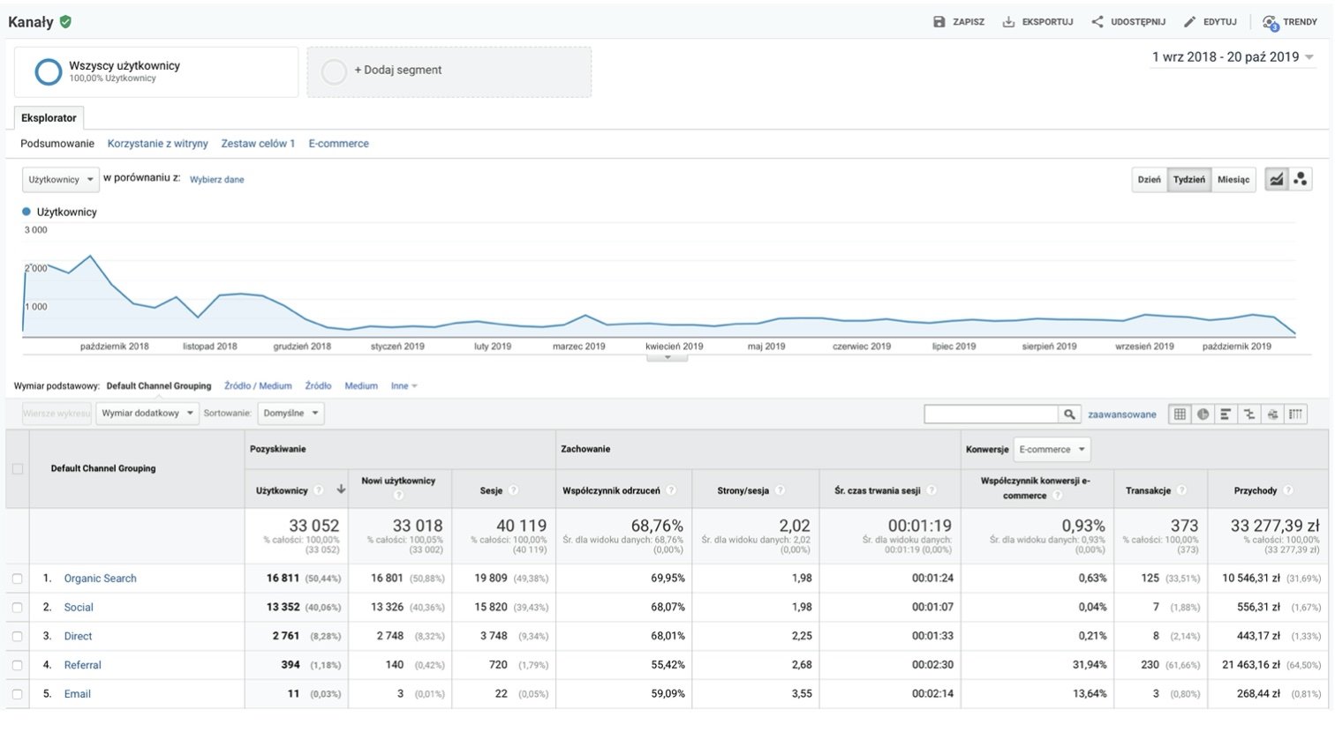Click the Eksportuj download icon

(1008, 22)
